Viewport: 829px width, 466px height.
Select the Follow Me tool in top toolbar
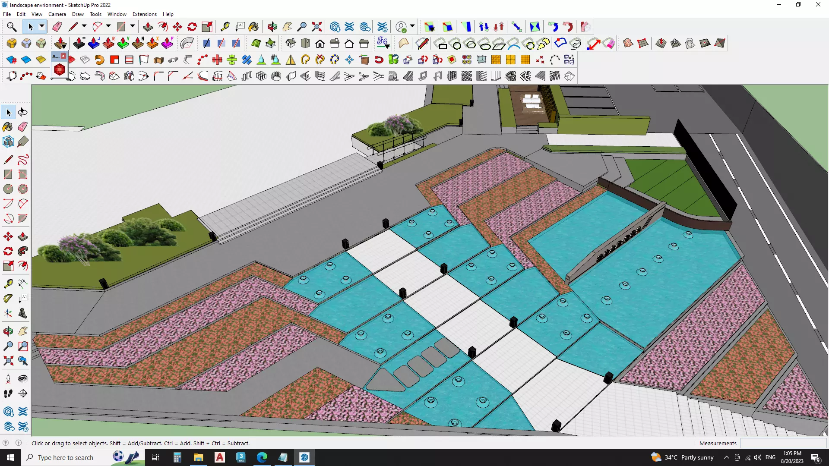[163, 27]
